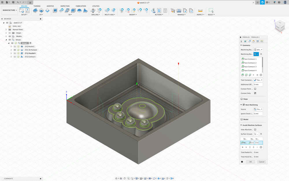The height and width of the screenshot is (181, 289).
Task: Switch to the FABRICATION tab
Action: coord(81,6)
